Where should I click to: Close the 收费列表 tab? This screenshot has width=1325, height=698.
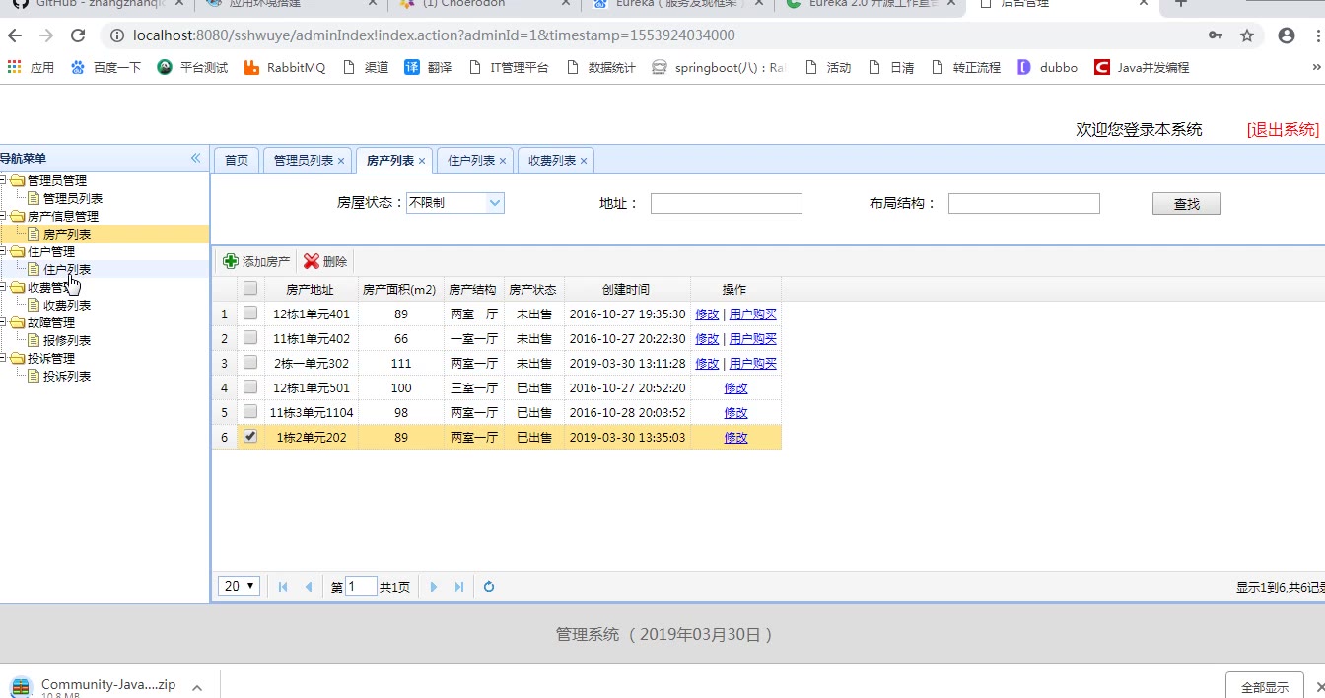click(584, 161)
